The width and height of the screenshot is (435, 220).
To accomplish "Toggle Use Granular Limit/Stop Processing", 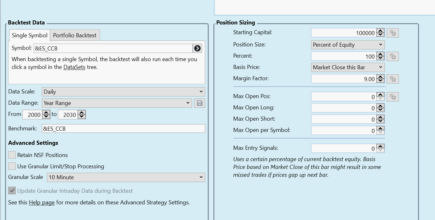I will point(12,166).
